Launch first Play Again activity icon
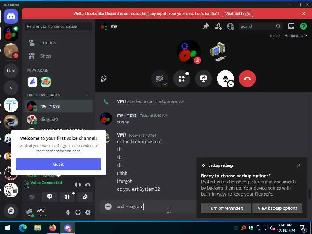This screenshot has height=234, width=312. (32, 82)
